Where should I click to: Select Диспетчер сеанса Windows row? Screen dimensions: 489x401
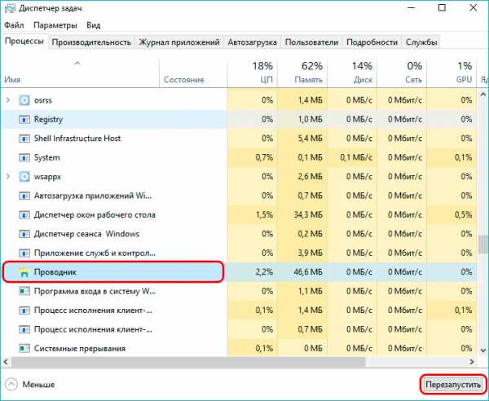point(240,234)
